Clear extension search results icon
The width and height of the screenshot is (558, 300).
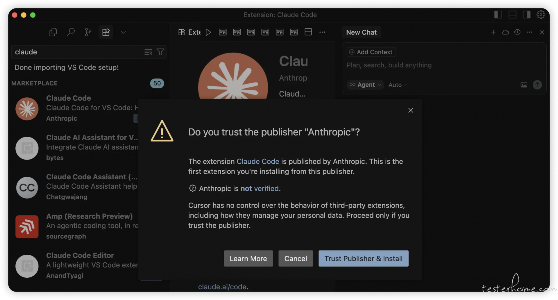coord(148,52)
